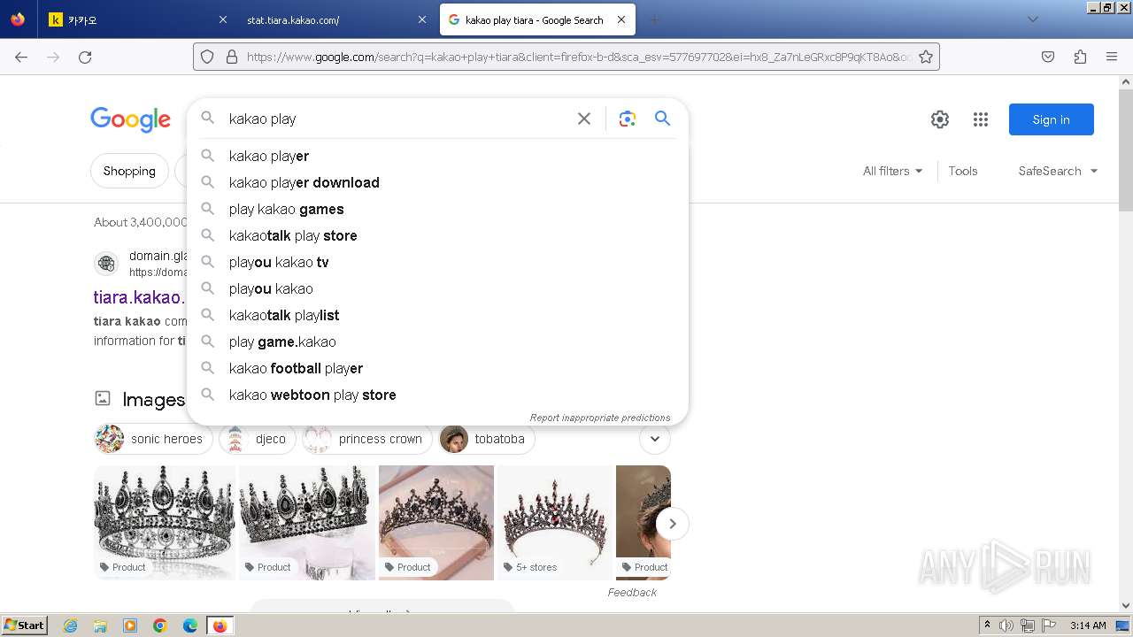The width and height of the screenshot is (1133, 637).
Task: Focus Firefox window in taskbar
Action: [220, 625]
